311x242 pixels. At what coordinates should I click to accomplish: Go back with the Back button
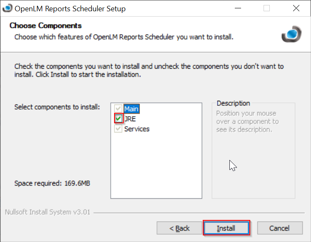click(x=179, y=228)
